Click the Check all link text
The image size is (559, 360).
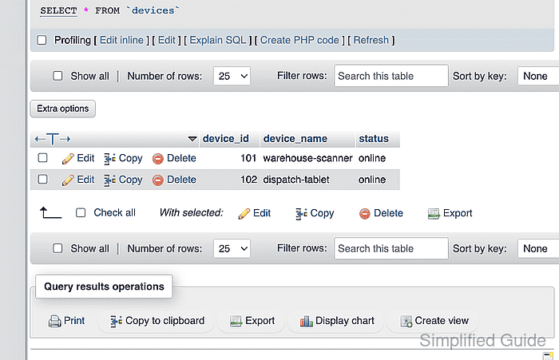[x=114, y=213]
